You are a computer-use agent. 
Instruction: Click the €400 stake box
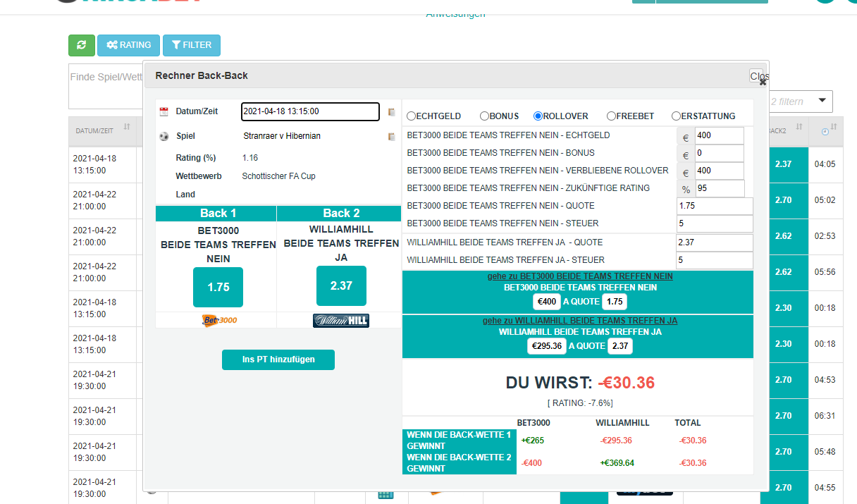point(547,302)
